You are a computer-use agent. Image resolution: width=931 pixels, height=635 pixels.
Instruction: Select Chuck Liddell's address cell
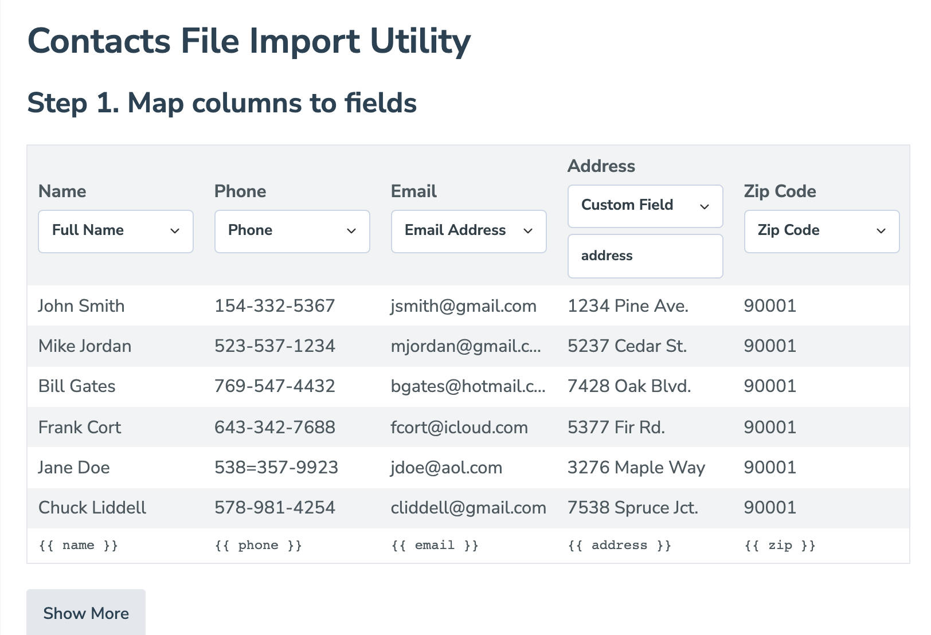(632, 507)
